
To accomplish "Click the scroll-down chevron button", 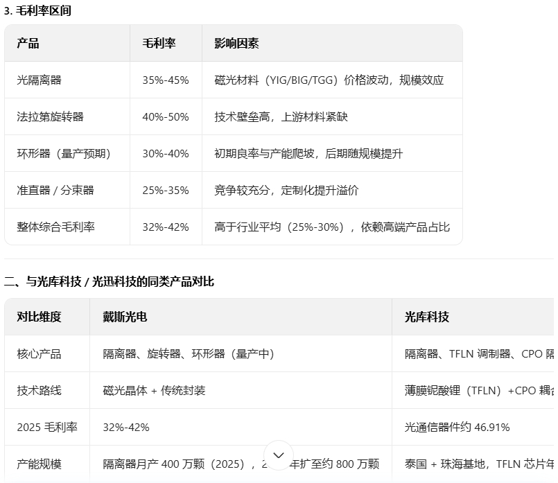I will (x=279, y=455).
